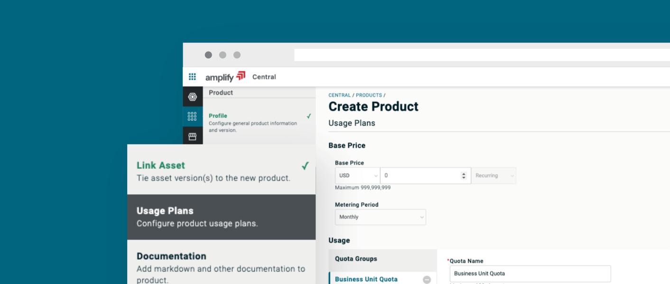The width and height of the screenshot is (670, 284).
Task: Click the Amplify logo
Action: coord(225,77)
